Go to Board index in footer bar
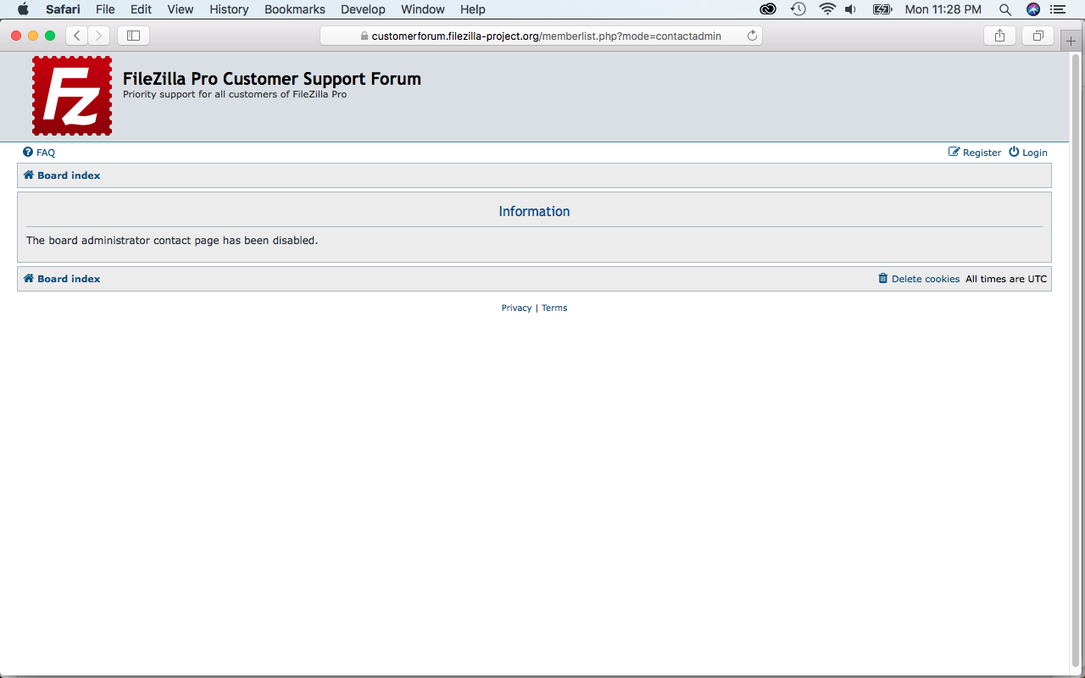This screenshot has height=678, width=1085. [62, 279]
